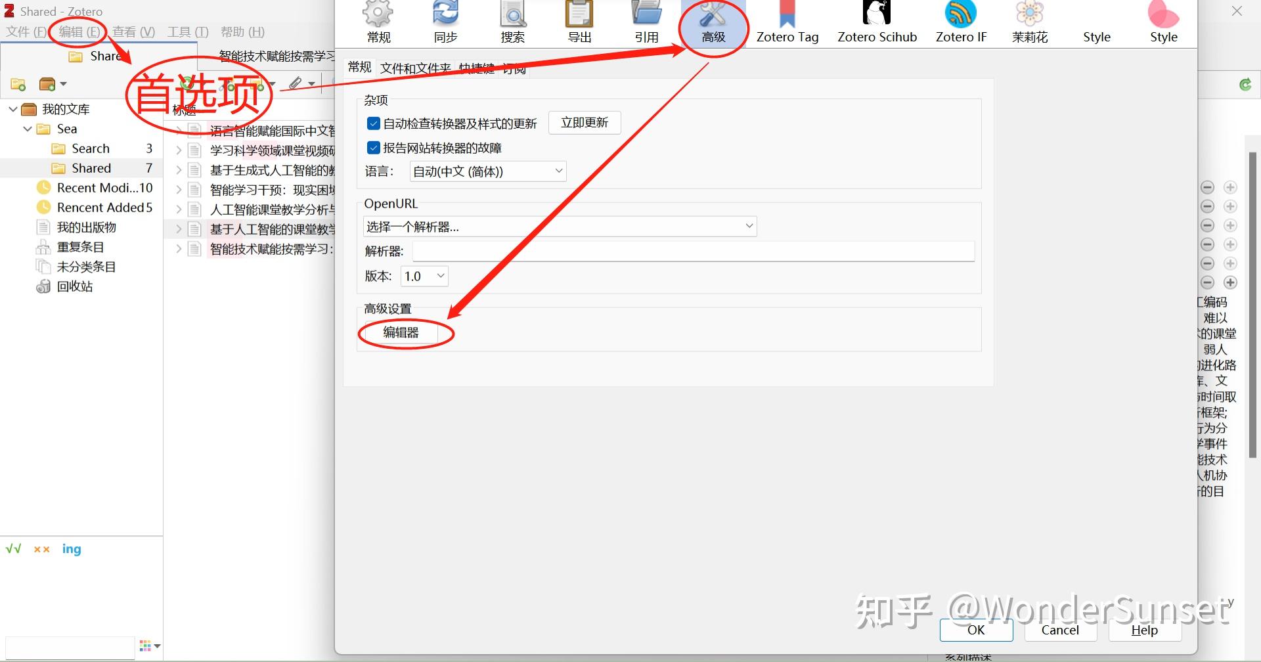Open the 语言 language dropdown
Viewport: 1261px width, 662px height.
pos(487,171)
